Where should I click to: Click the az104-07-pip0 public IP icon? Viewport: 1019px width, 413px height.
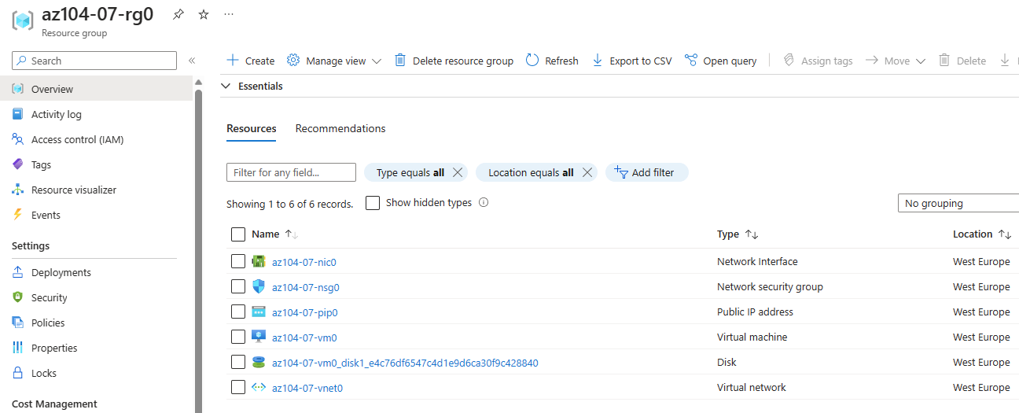[259, 312]
